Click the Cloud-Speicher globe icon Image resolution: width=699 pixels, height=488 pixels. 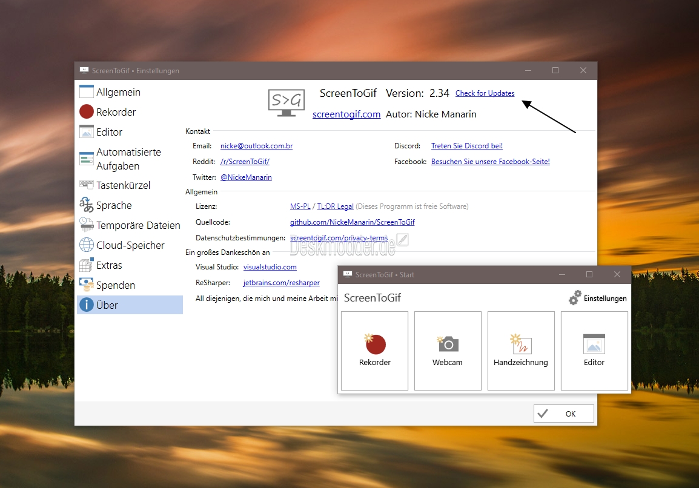(x=87, y=245)
